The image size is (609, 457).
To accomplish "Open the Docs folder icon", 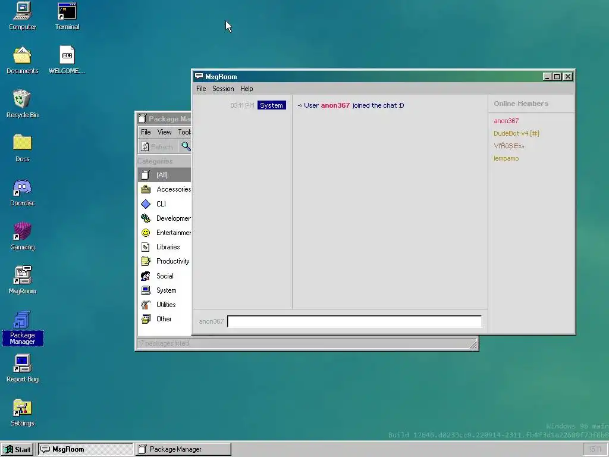I will coord(22,148).
